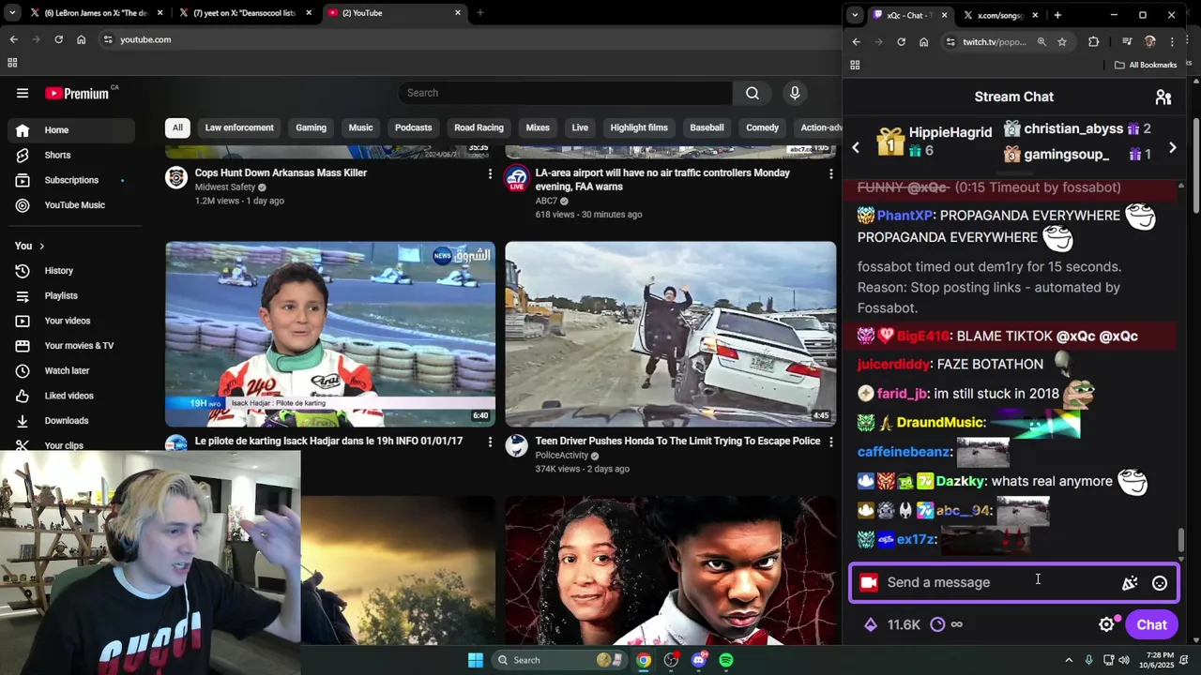Open extensions puzzle icon in Twitch window
Screen dimensions: 1201x675
pos(1093,42)
